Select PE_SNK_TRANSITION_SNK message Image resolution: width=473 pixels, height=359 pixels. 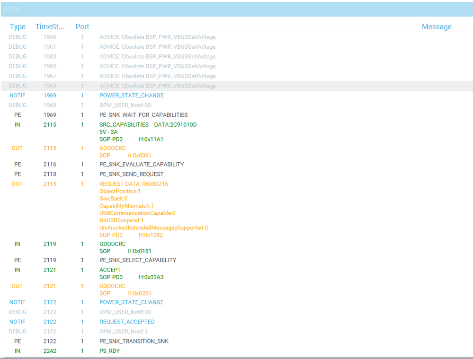coord(134,341)
